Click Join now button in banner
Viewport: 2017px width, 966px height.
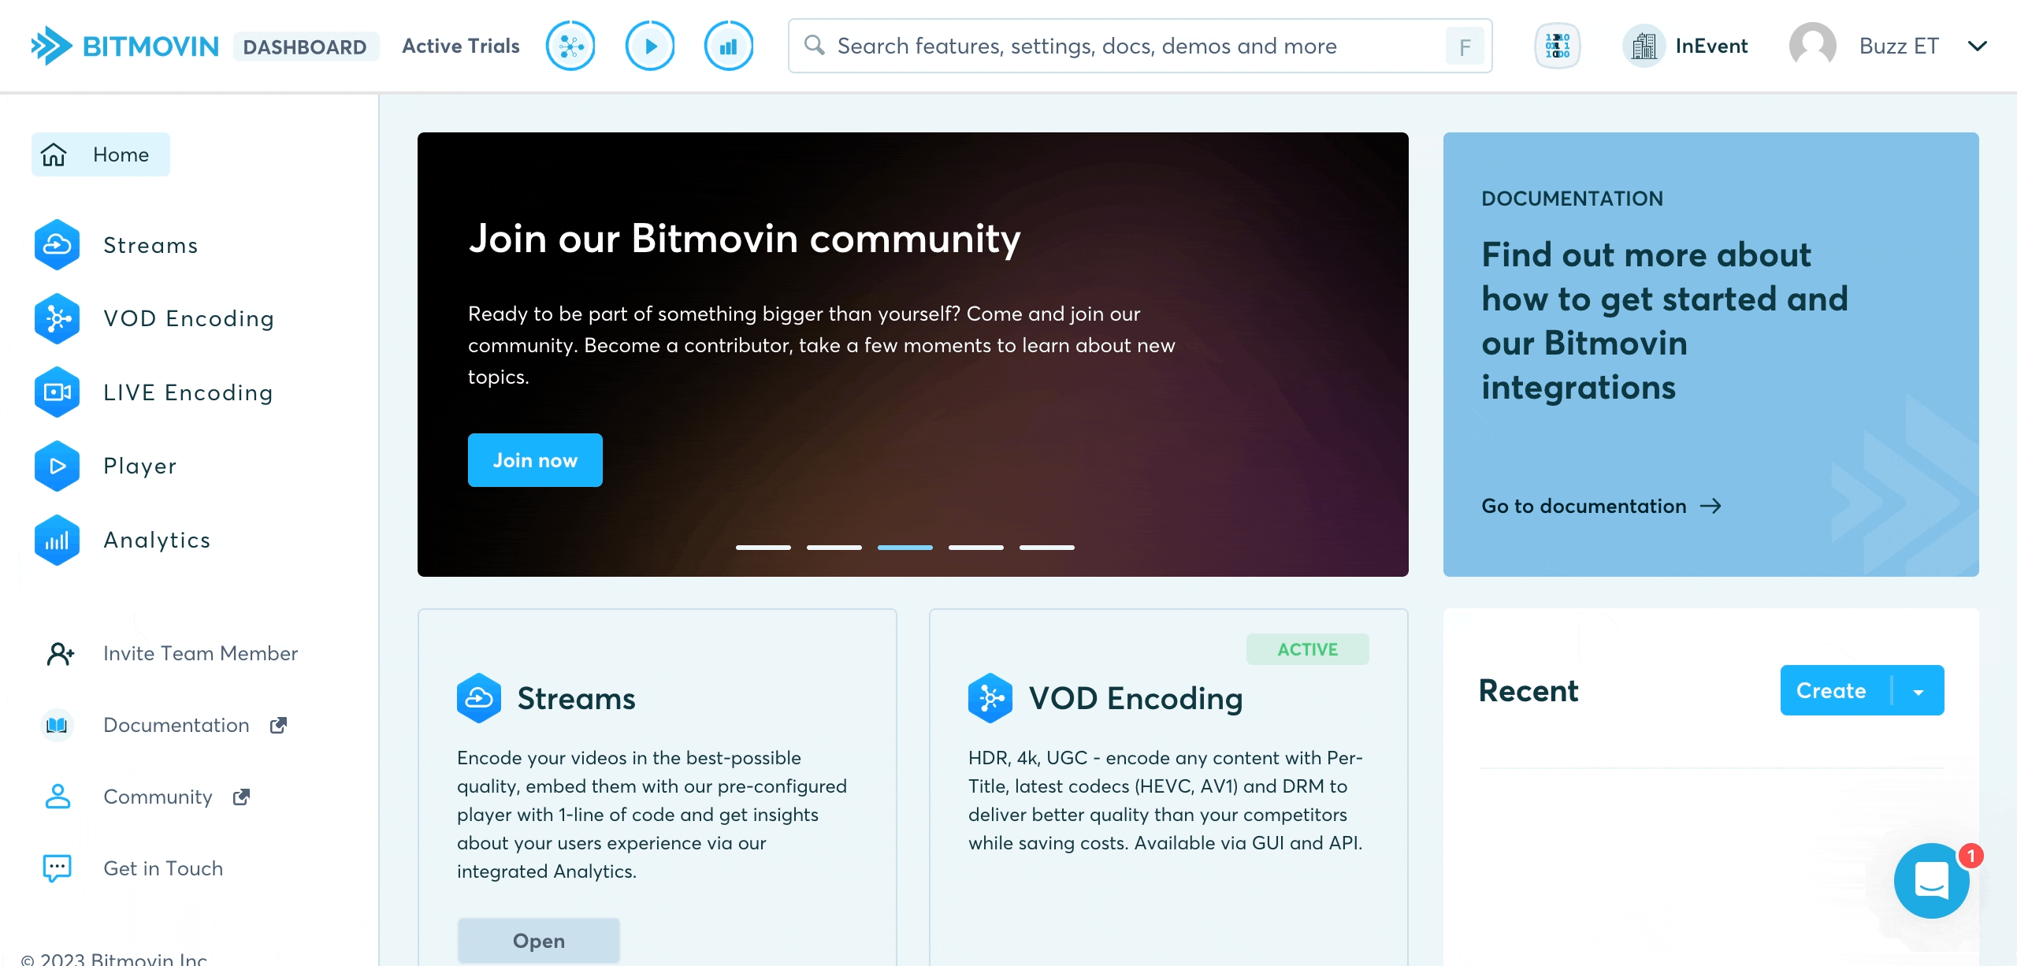click(x=535, y=459)
